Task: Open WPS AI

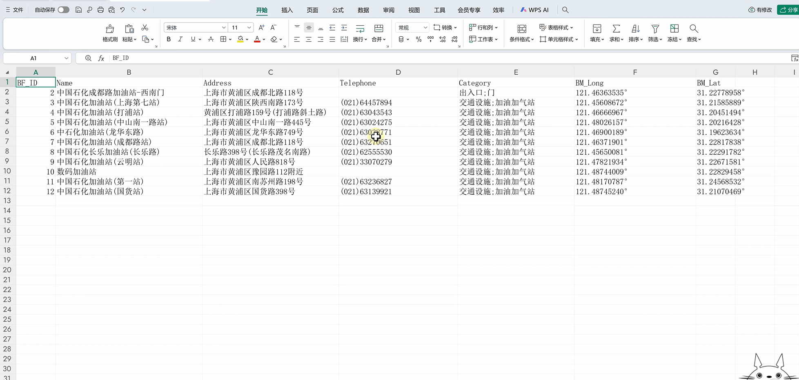Action: (534, 10)
